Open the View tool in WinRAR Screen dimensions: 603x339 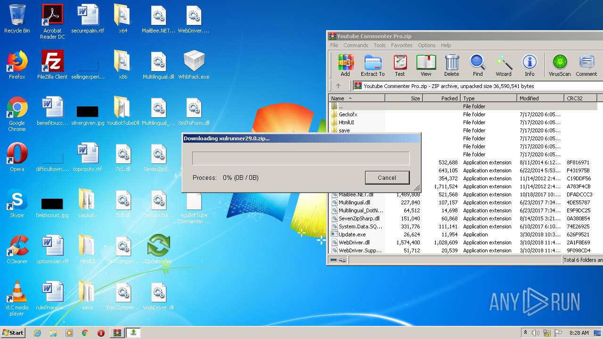426,65
